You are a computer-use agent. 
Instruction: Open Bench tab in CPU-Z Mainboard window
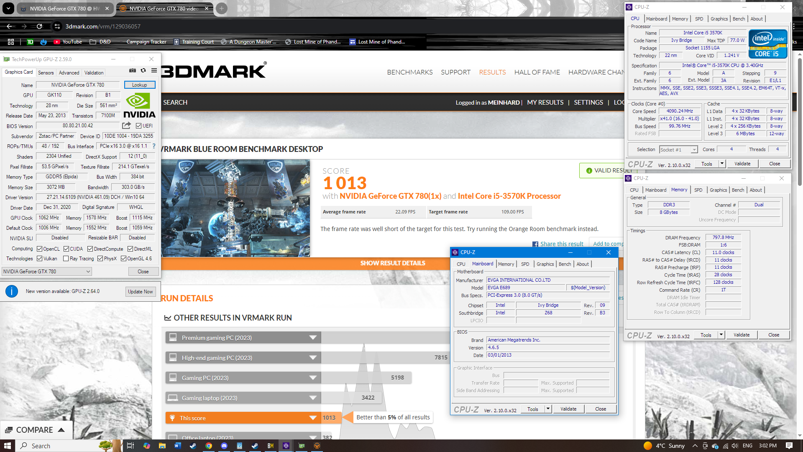[565, 264]
